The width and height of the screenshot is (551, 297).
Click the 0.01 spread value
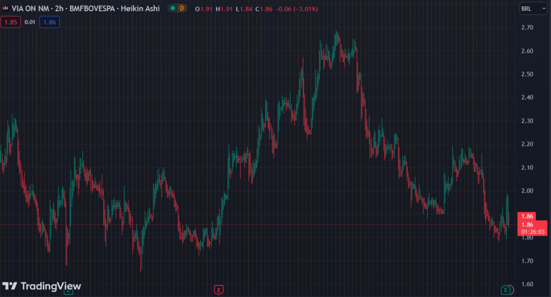30,22
